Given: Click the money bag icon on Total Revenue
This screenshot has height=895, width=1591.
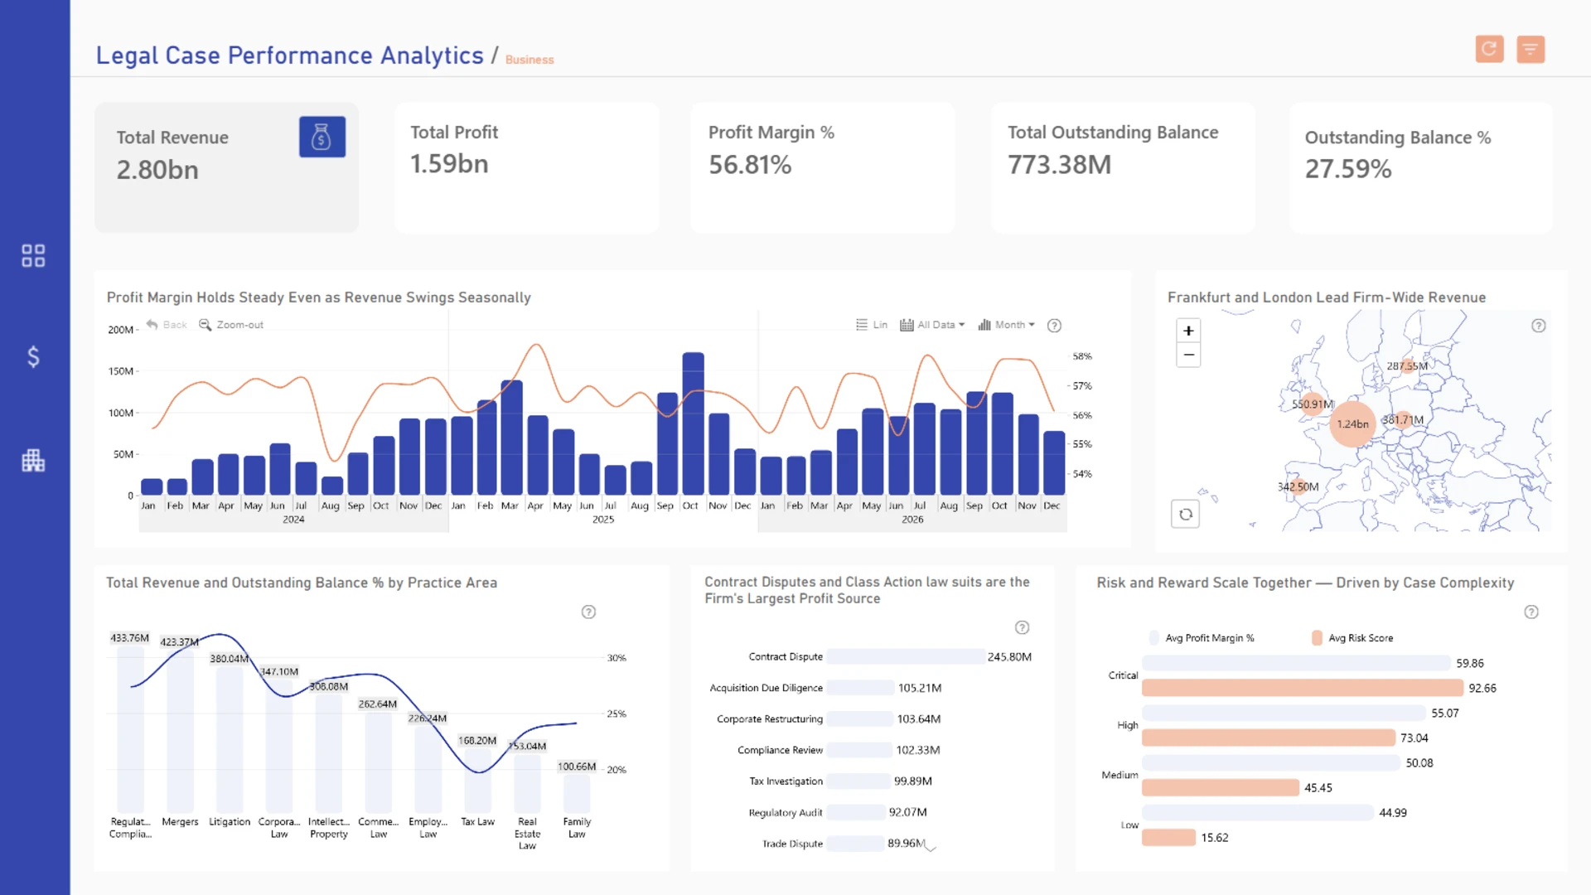Looking at the screenshot, I should 322,137.
